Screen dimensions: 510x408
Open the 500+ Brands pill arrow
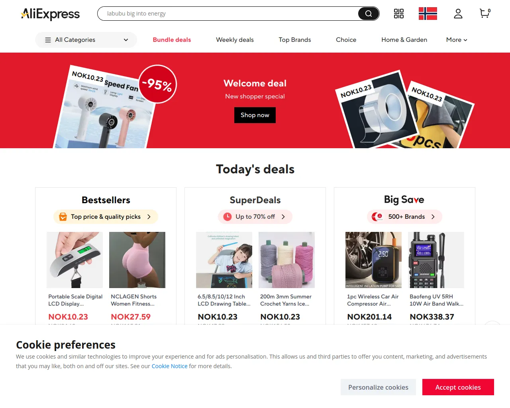click(x=433, y=217)
